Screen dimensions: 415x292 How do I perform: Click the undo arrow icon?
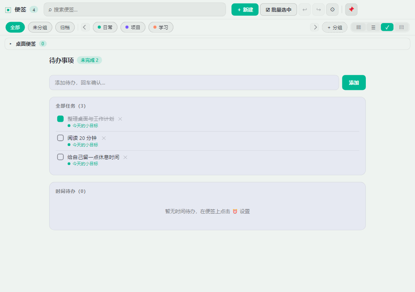pyautogui.click(x=305, y=10)
